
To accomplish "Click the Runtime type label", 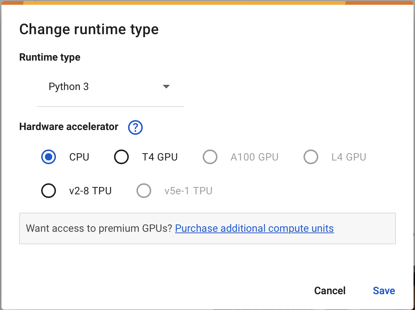I will tap(50, 57).
